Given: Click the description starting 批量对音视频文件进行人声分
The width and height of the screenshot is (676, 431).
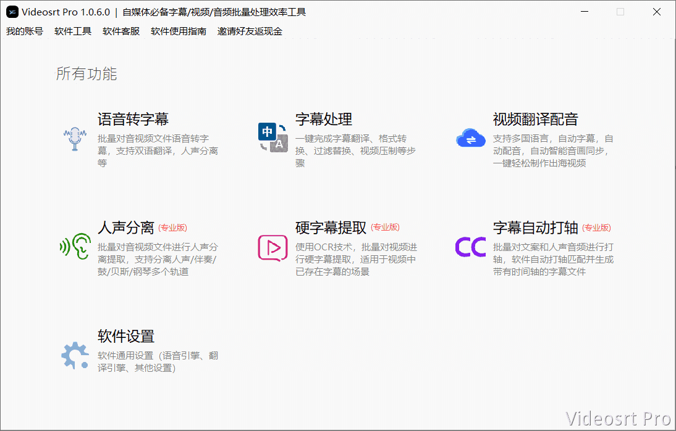Looking at the screenshot, I should pos(158,259).
